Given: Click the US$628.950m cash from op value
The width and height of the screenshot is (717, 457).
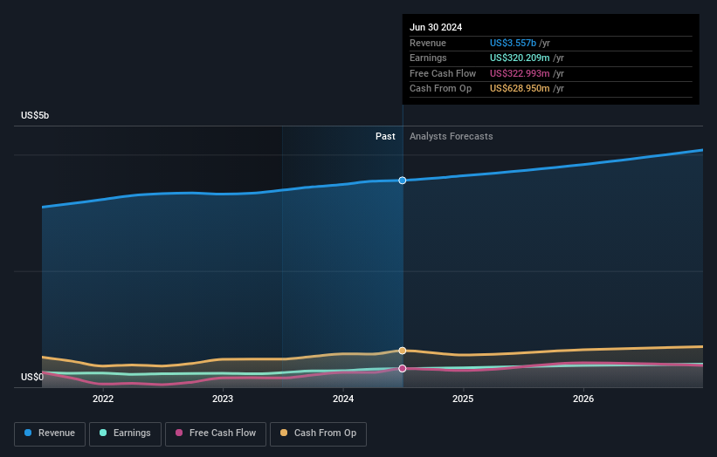Looking at the screenshot, I should [520, 89].
